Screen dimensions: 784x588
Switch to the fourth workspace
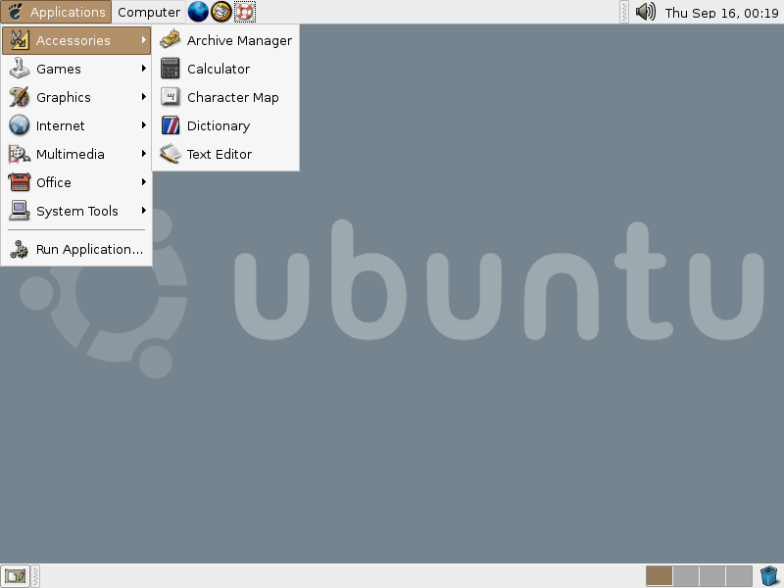pyautogui.click(x=739, y=576)
